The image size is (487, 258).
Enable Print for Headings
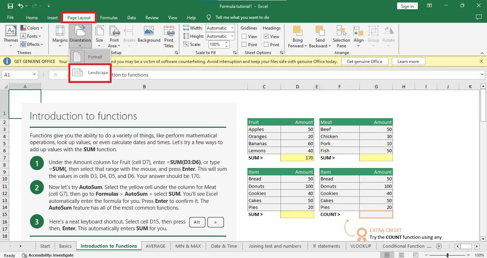[x=266, y=44]
